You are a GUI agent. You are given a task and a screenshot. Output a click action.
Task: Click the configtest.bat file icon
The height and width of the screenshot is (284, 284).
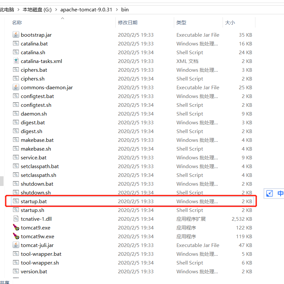click(16, 96)
